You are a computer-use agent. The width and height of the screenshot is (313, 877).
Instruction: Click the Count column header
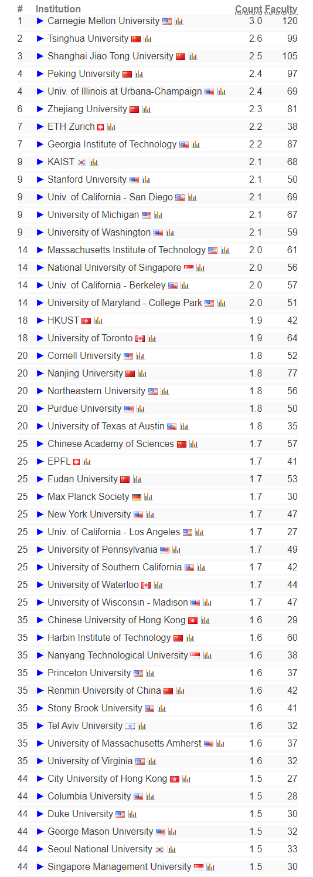(248, 9)
